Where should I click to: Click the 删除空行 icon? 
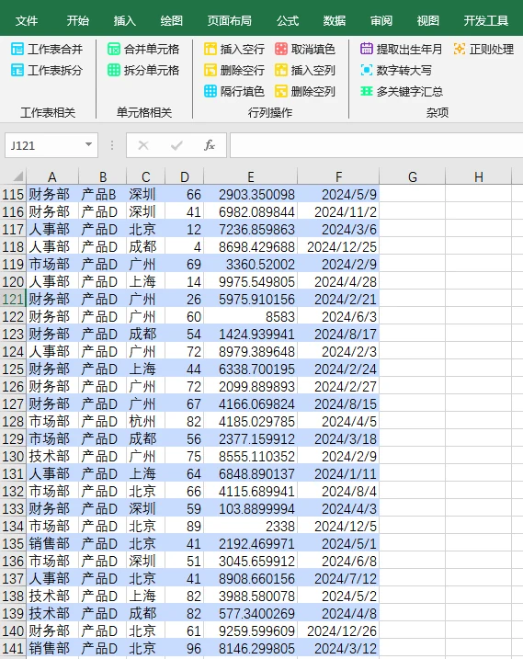click(x=210, y=70)
